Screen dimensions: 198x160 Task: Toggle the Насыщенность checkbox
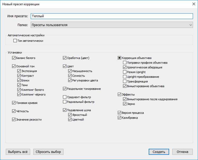[x=70, y=71]
